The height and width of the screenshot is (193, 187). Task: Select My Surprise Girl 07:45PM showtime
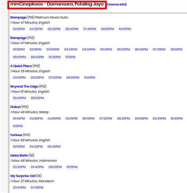[37, 187]
